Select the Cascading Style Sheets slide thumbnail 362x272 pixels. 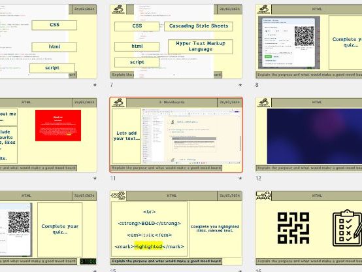click(x=176, y=42)
